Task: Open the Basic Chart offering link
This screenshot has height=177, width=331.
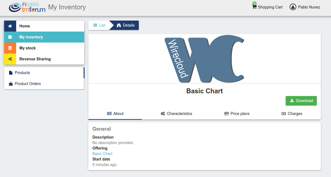Action: click(102, 154)
